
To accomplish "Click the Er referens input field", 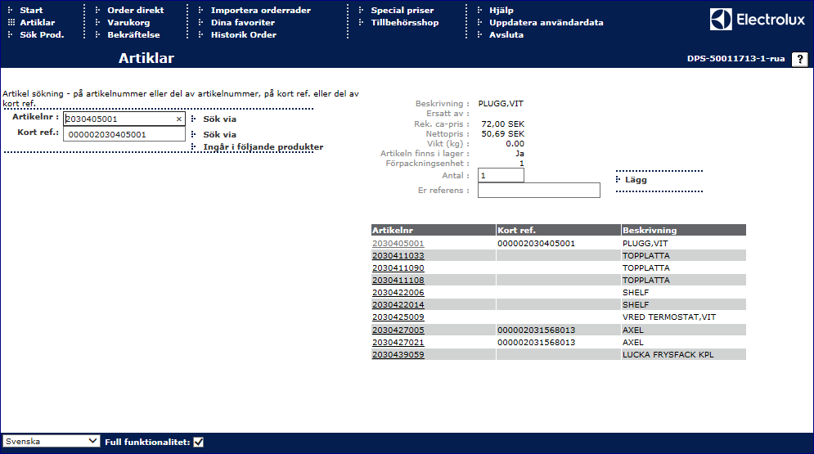I will click(539, 190).
